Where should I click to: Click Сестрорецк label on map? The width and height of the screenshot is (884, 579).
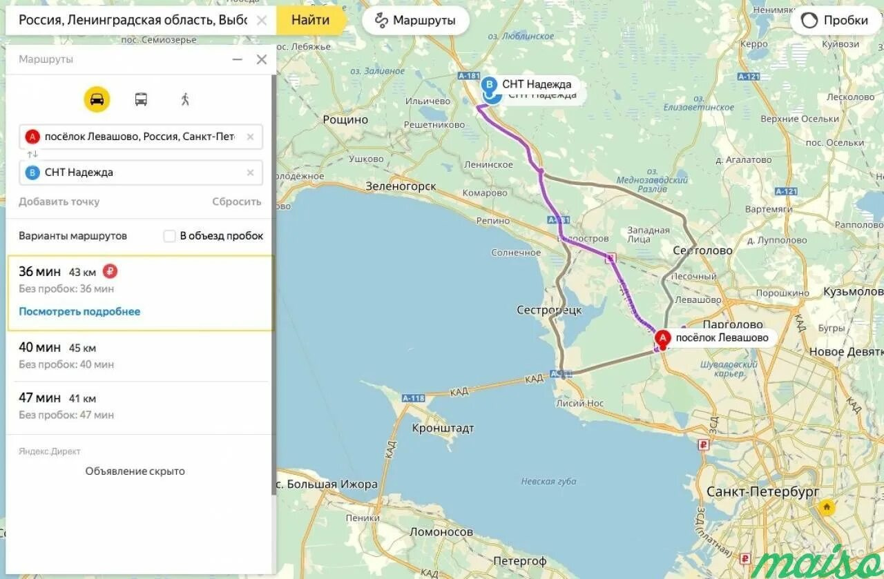coord(549,311)
